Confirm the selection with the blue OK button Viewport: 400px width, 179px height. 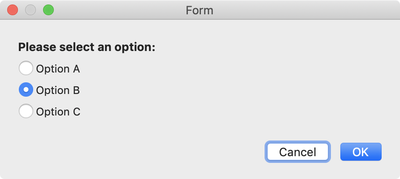coord(361,152)
